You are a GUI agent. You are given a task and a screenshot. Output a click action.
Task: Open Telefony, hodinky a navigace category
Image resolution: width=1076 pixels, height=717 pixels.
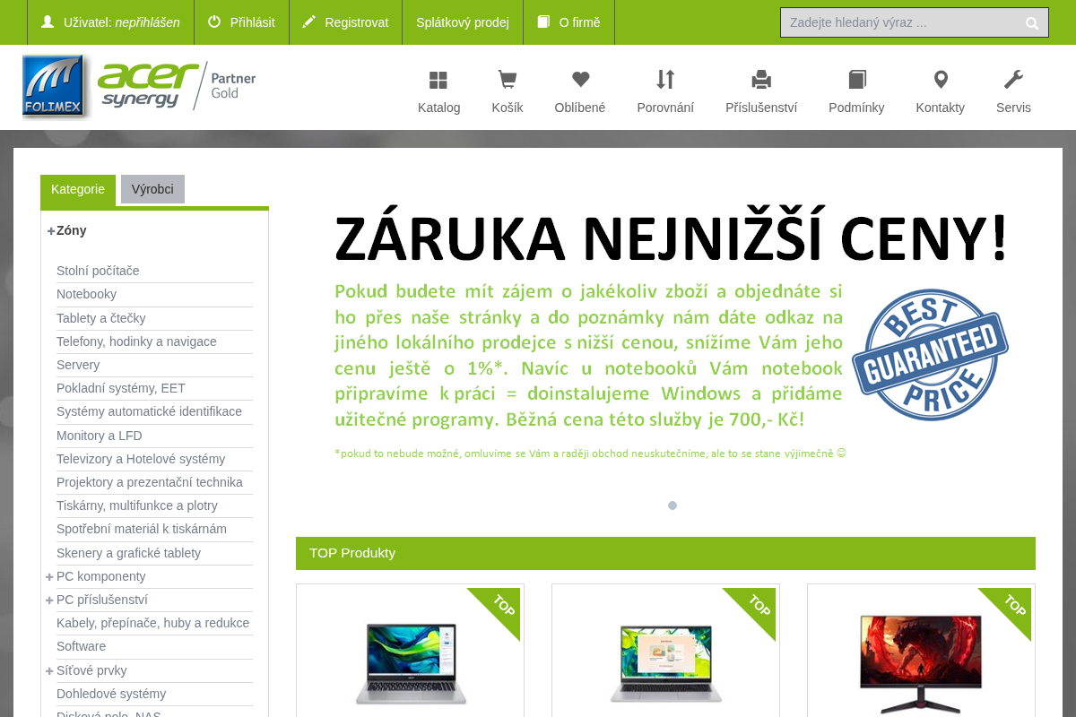(x=136, y=341)
